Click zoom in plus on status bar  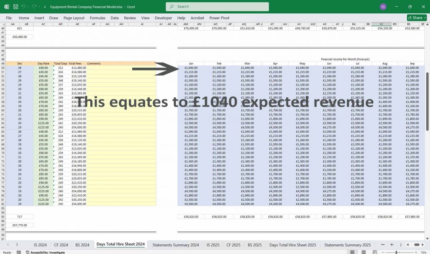[416, 251]
